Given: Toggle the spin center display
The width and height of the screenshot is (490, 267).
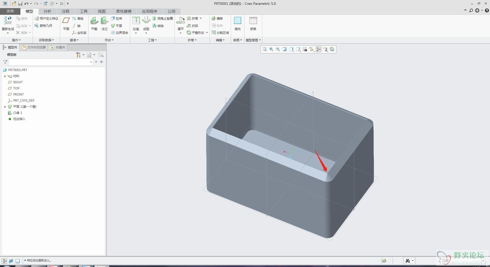Looking at the screenshot, I should point(318,49).
